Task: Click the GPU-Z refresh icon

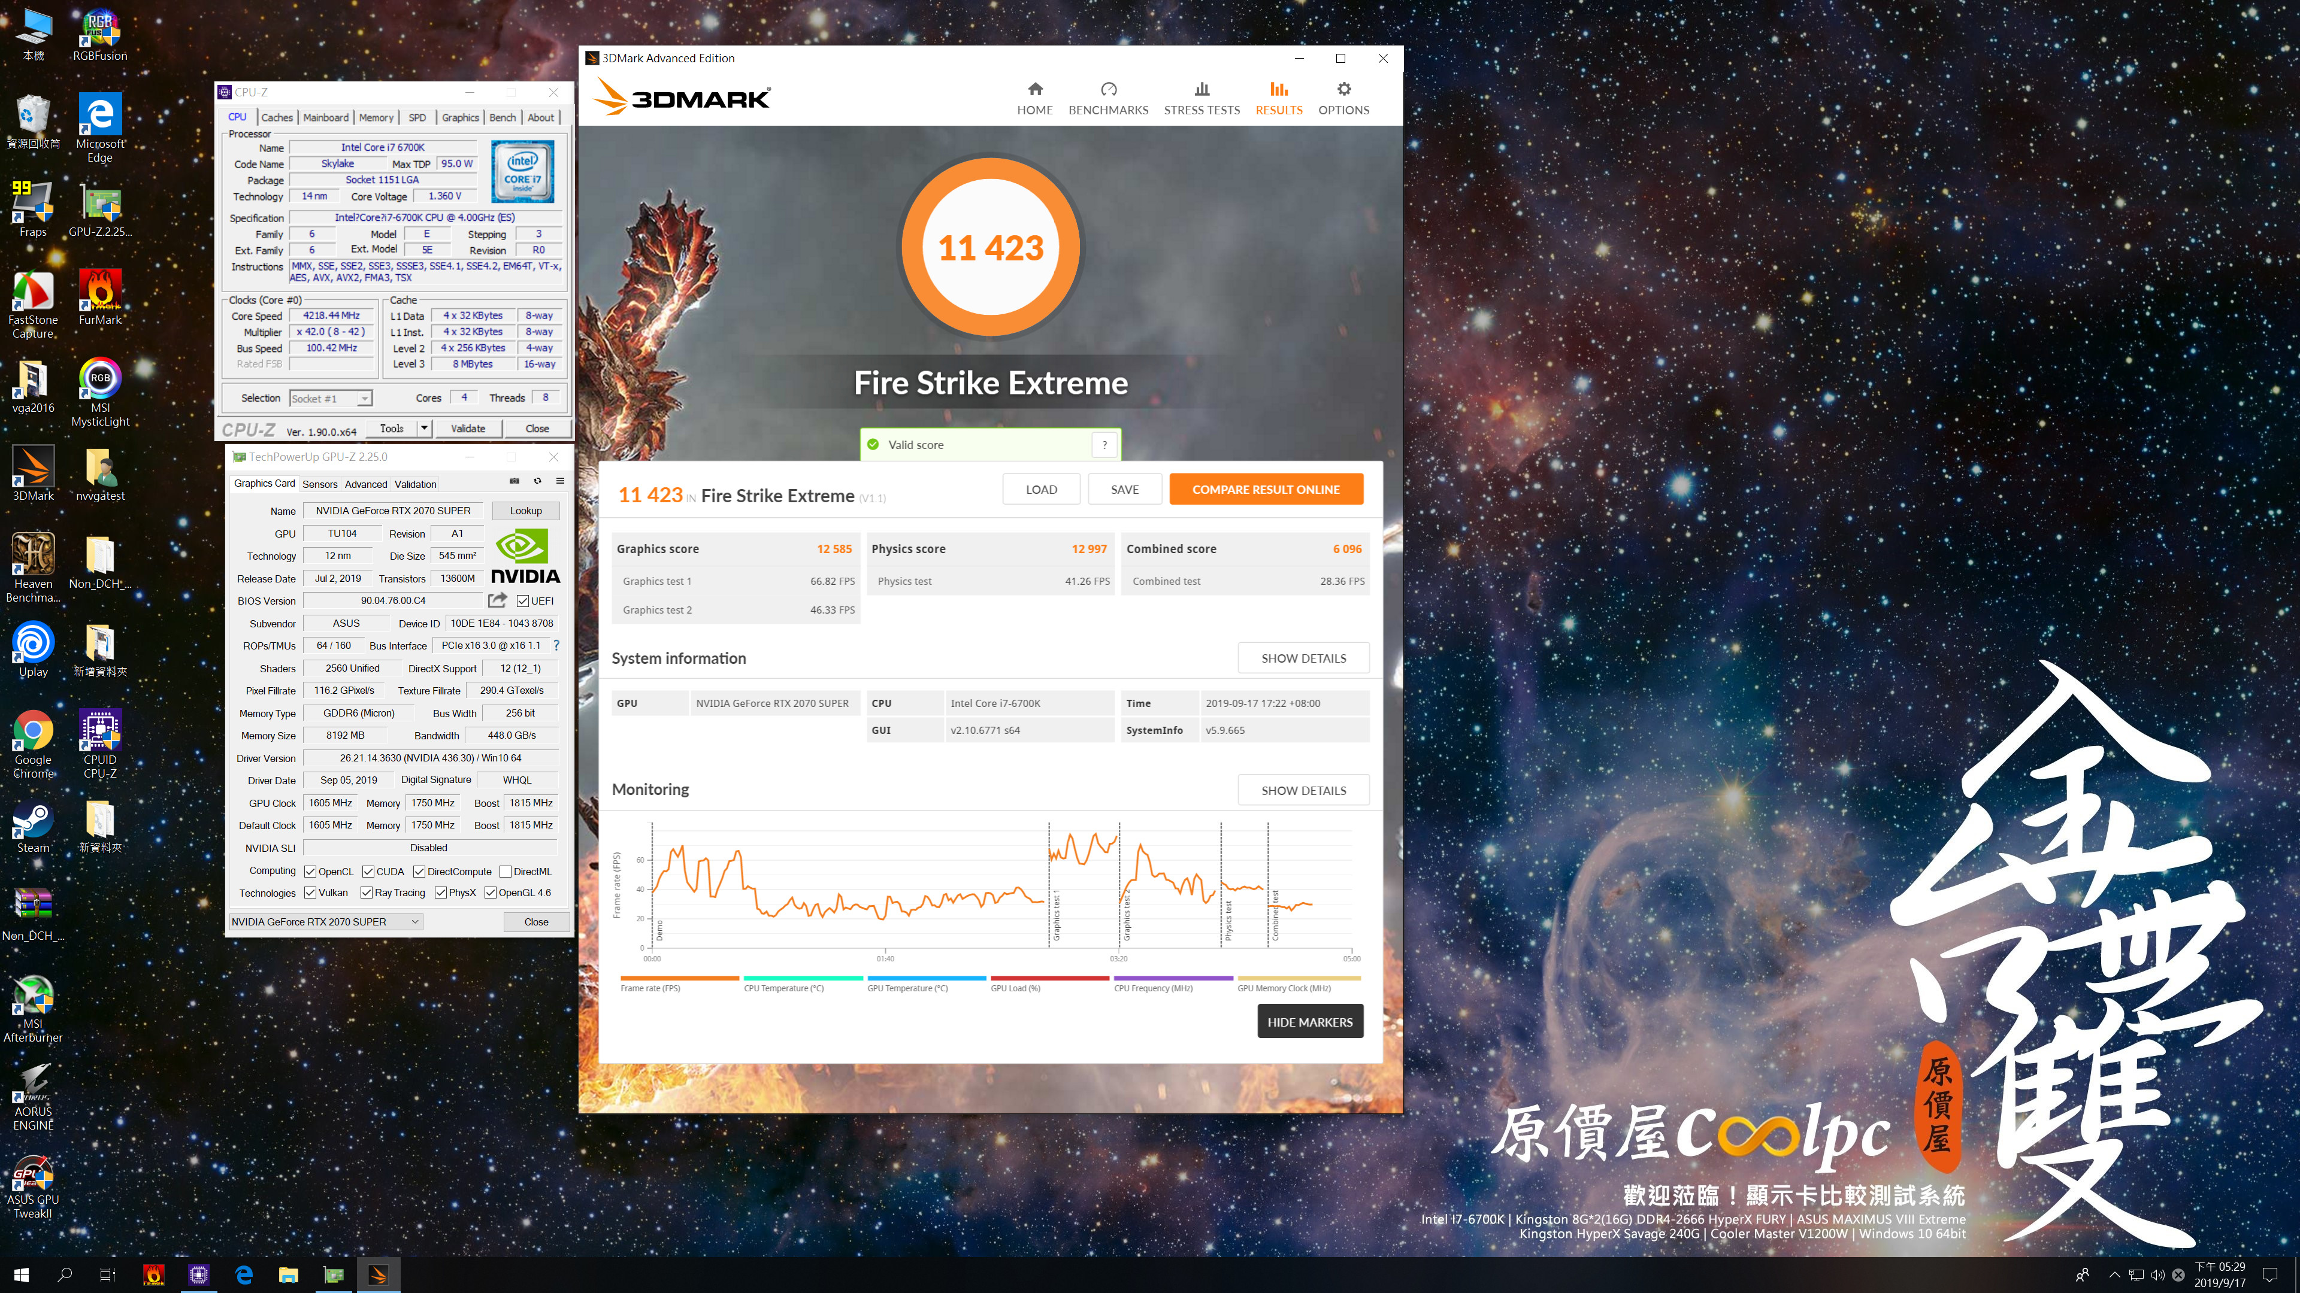Action: 537,481
